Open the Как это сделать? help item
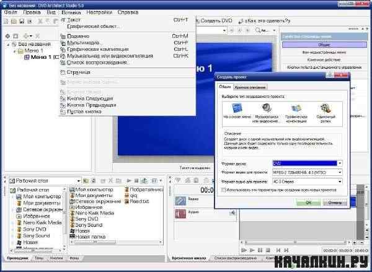 click(265, 21)
